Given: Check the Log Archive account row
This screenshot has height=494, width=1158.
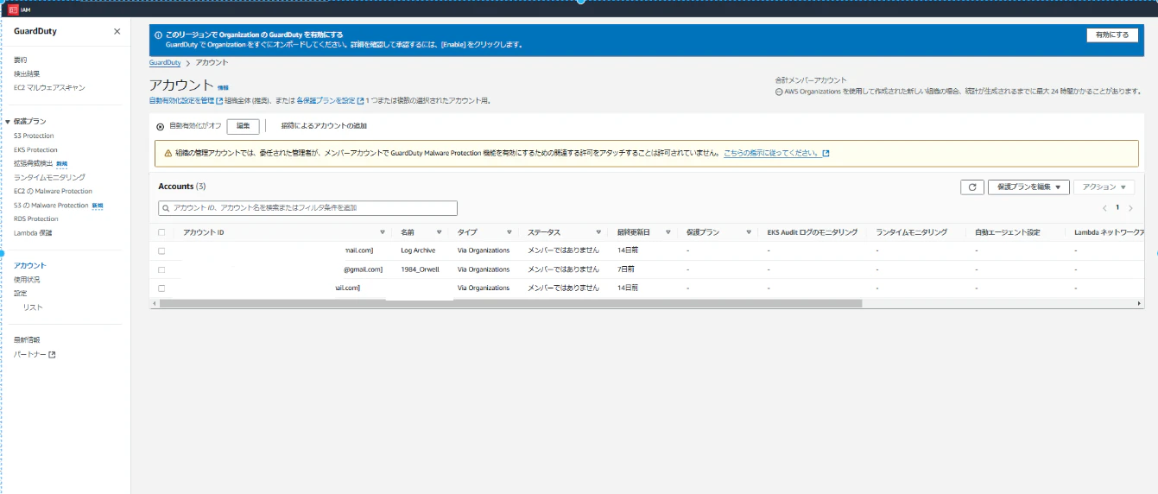Looking at the screenshot, I should [x=161, y=250].
